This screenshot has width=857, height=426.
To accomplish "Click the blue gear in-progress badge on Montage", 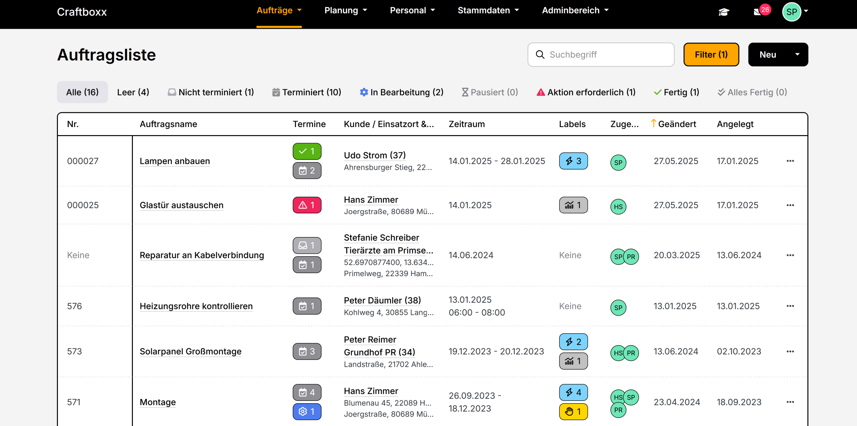I will [x=307, y=412].
